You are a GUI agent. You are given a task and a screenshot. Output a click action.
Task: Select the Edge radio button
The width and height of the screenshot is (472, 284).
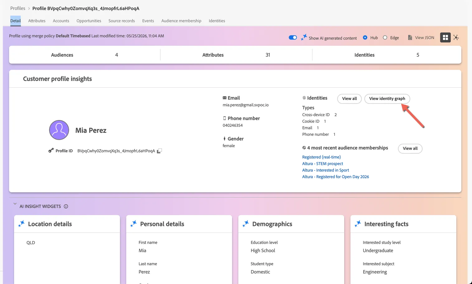pos(385,37)
